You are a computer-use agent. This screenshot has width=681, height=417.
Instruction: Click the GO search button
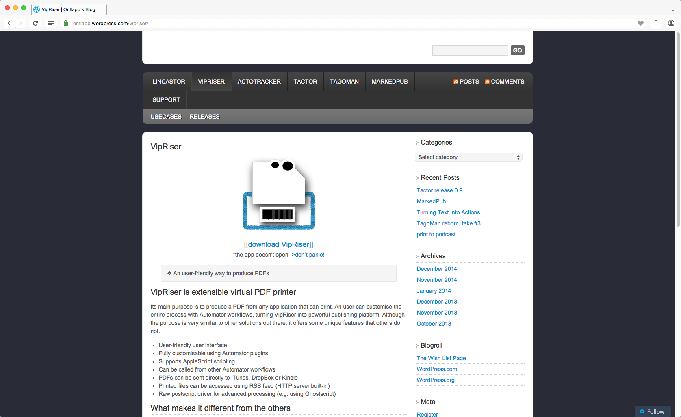point(517,50)
